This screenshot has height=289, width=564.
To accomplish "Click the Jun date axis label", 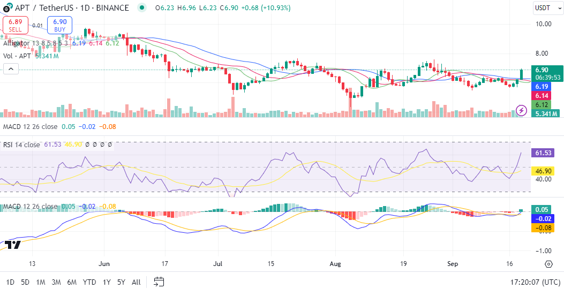I will (104, 264).
